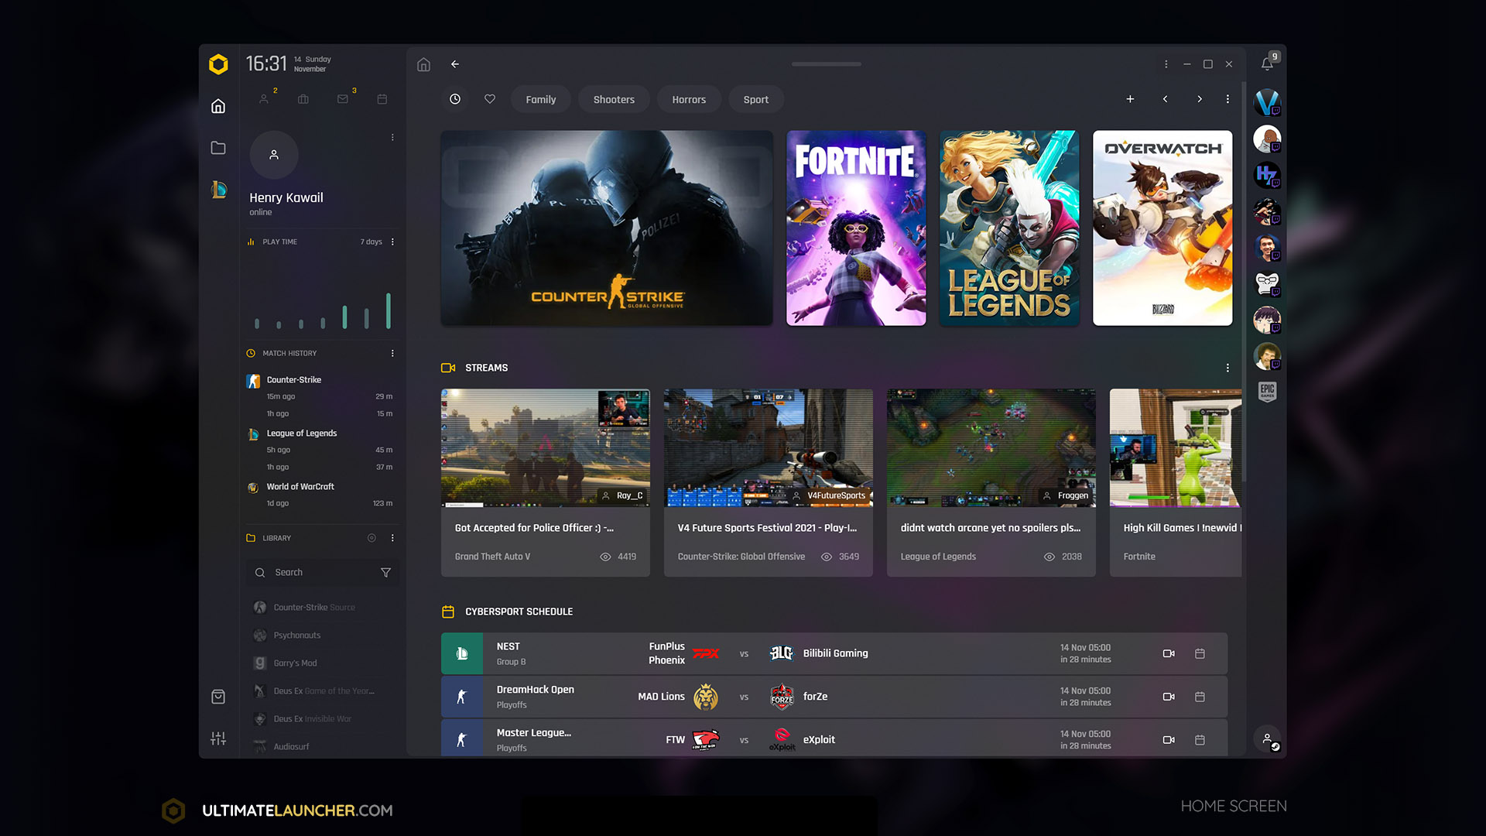Viewport: 1486px width, 836px height.
Task: Open Streams section options menu
Action: click(1227, 368)
